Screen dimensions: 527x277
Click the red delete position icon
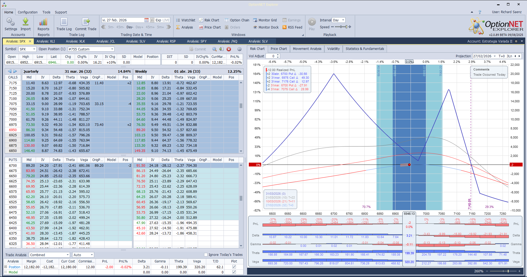pos(229,49)
